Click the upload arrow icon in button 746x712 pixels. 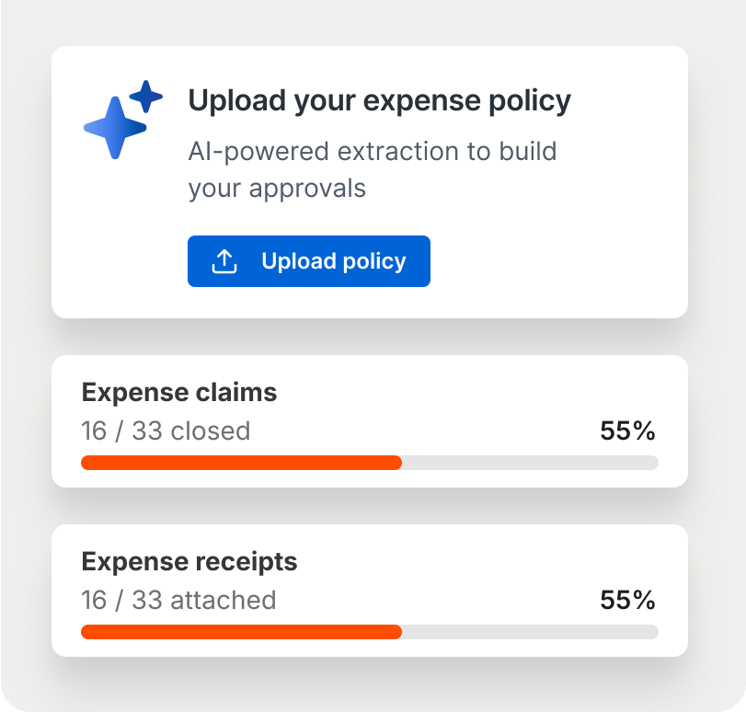click(x=224, y=261)
